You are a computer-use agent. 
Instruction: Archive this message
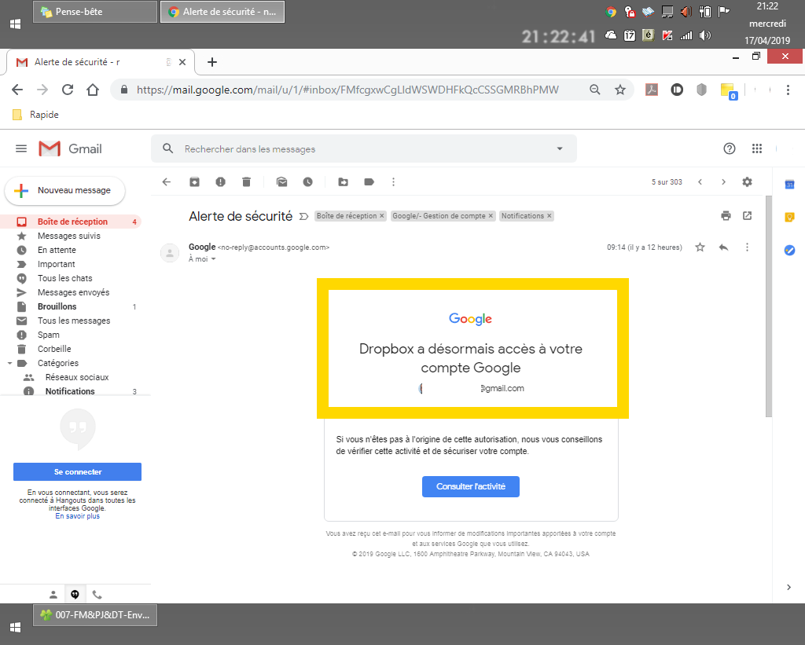click(195, 182)
